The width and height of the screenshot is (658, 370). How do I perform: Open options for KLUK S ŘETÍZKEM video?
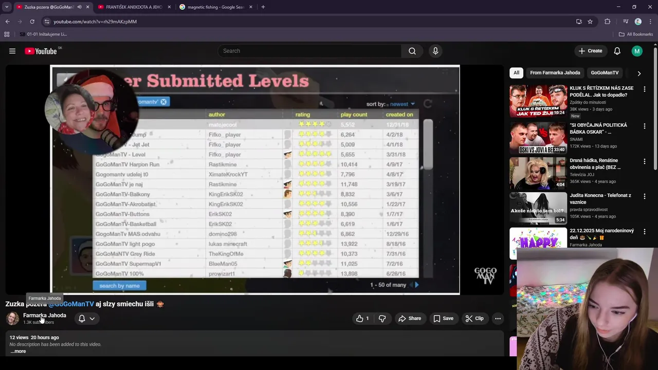(644, 89)
